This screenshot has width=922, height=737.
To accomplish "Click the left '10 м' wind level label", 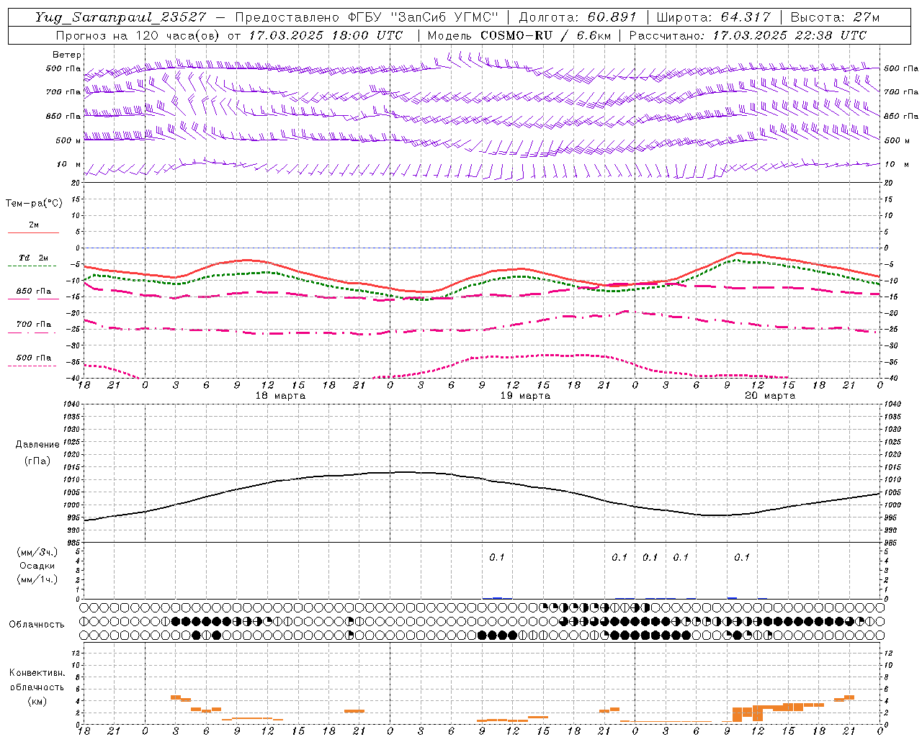I will point(68,164).
